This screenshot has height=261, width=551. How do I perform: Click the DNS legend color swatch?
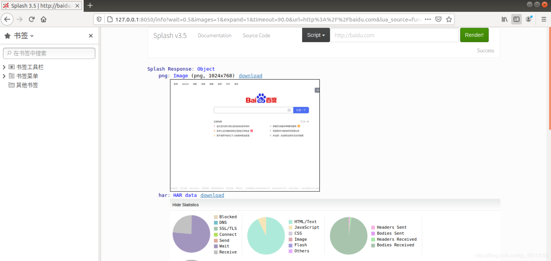pos(216,223)
